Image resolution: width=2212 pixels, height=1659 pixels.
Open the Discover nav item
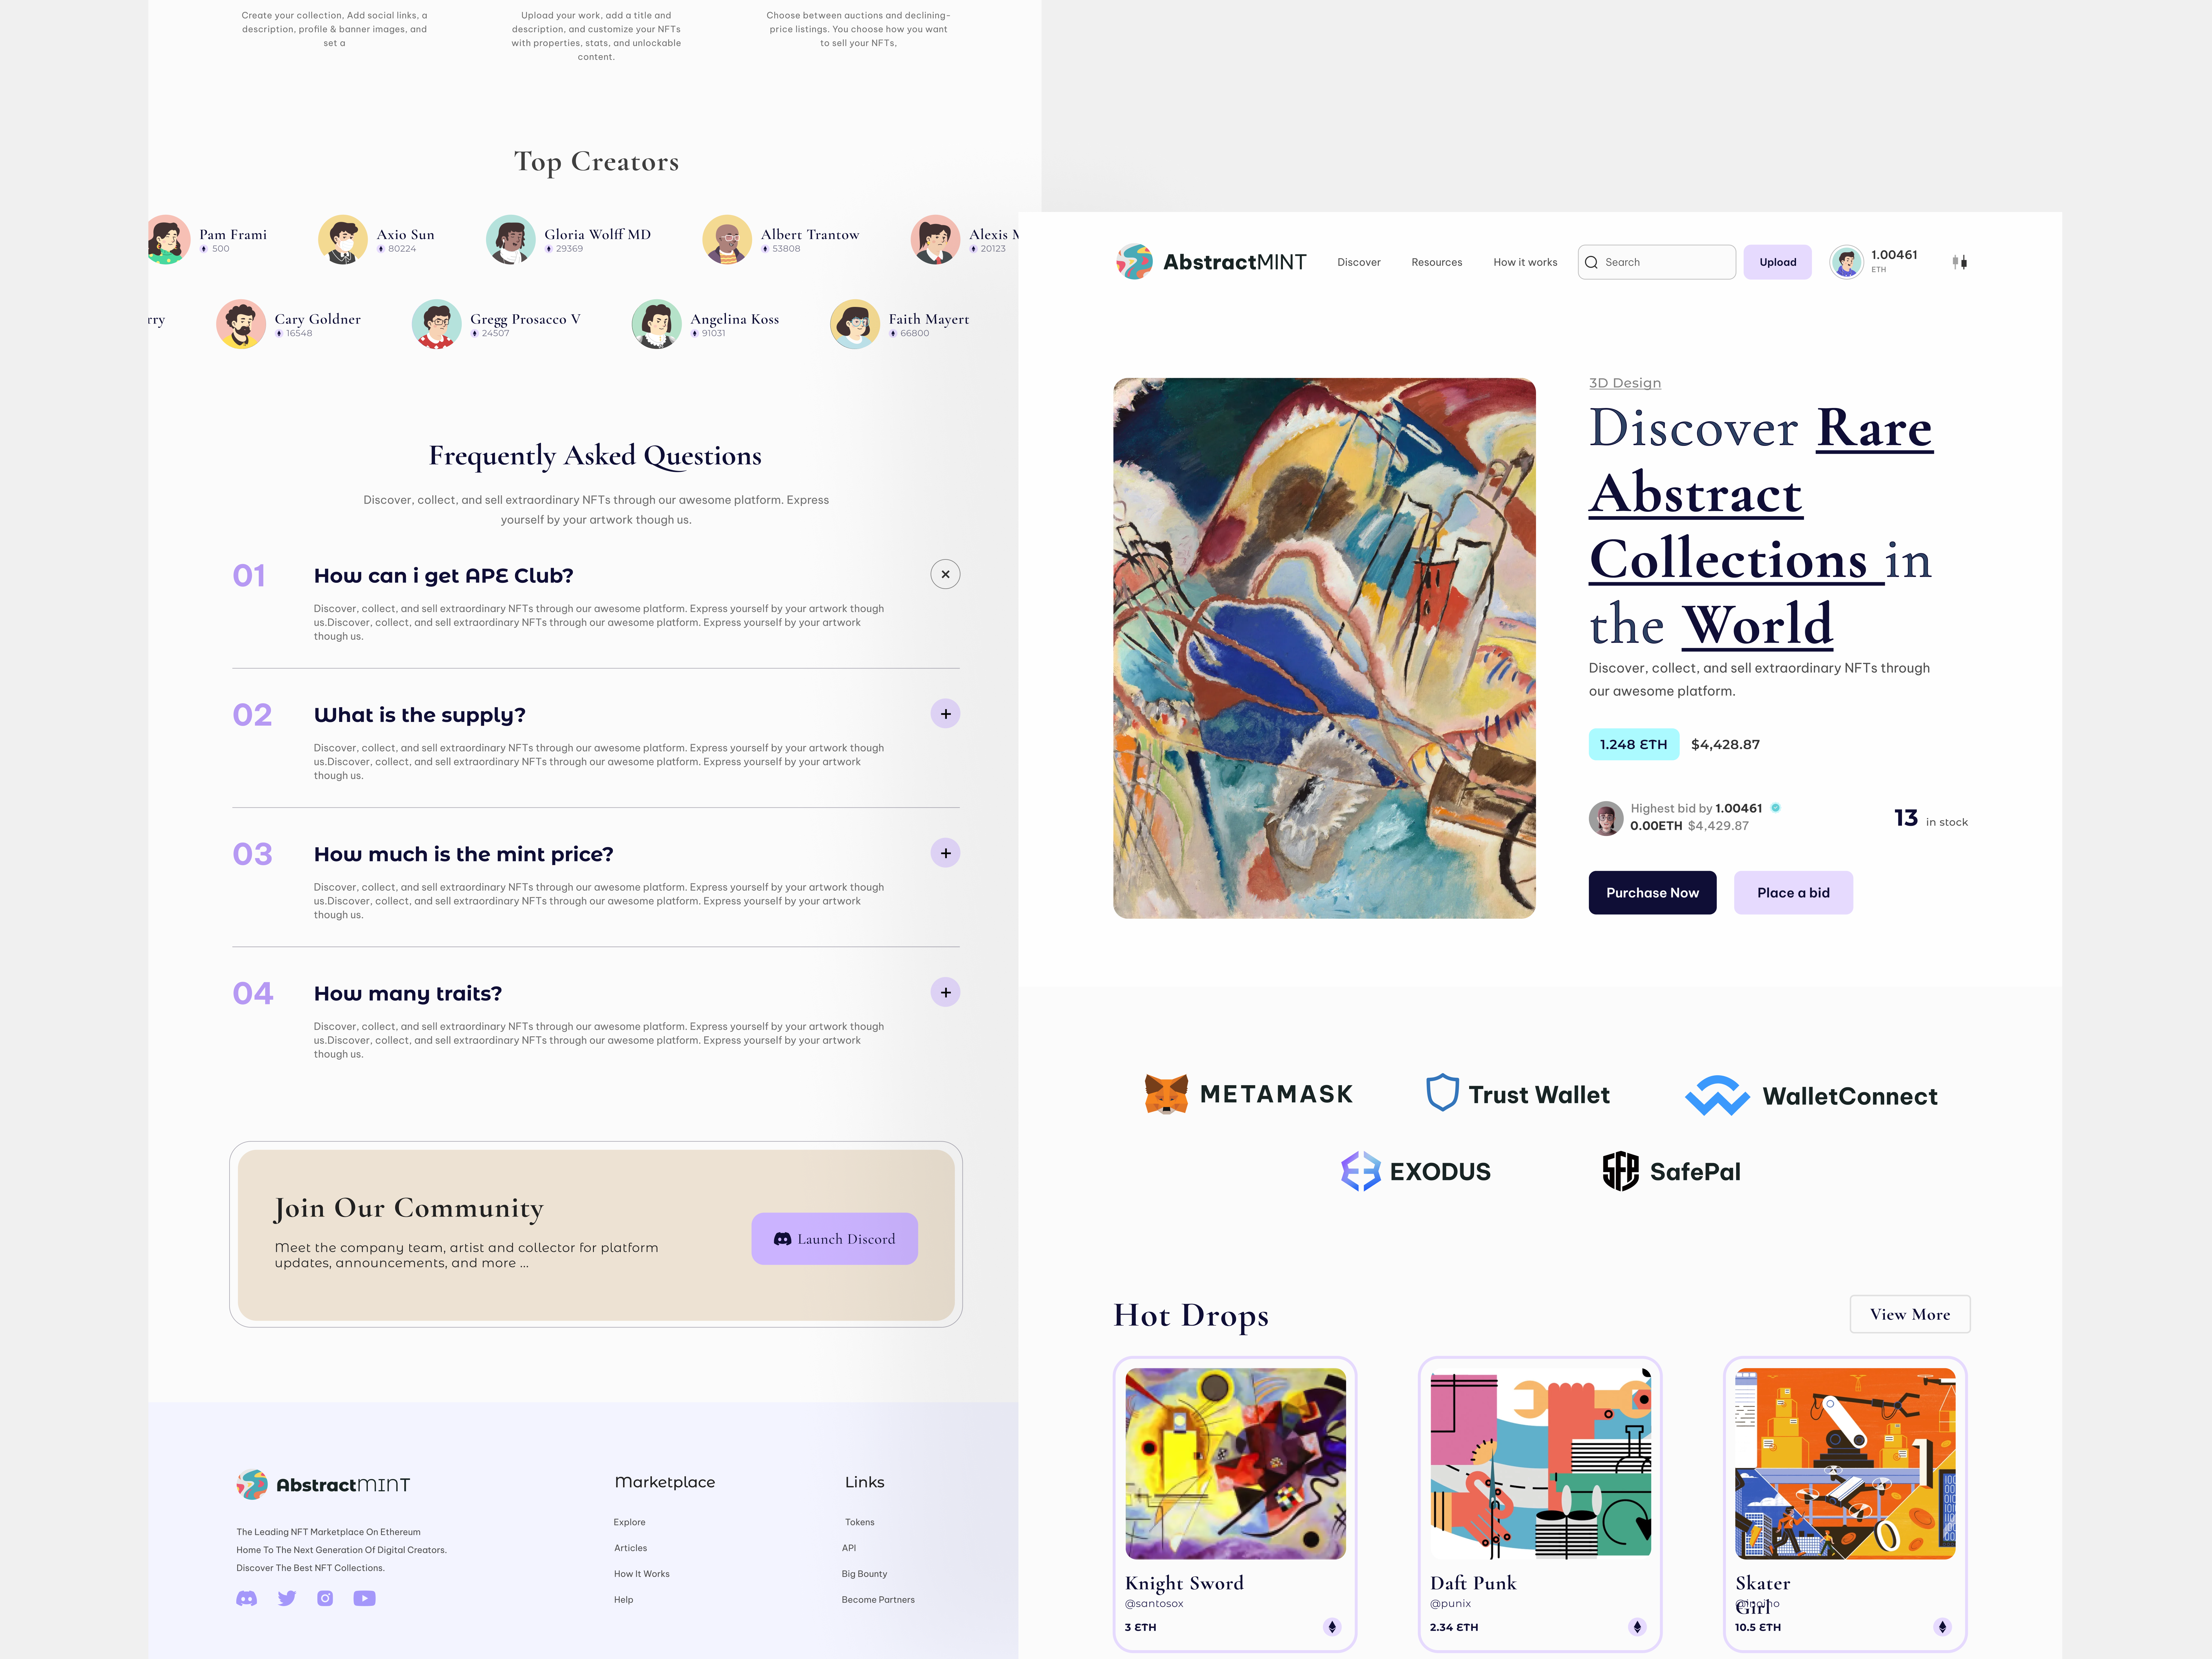click(1359, 262)
